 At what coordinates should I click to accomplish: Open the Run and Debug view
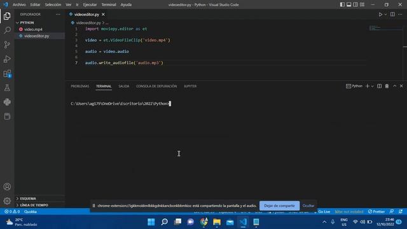tap(7, 59)
